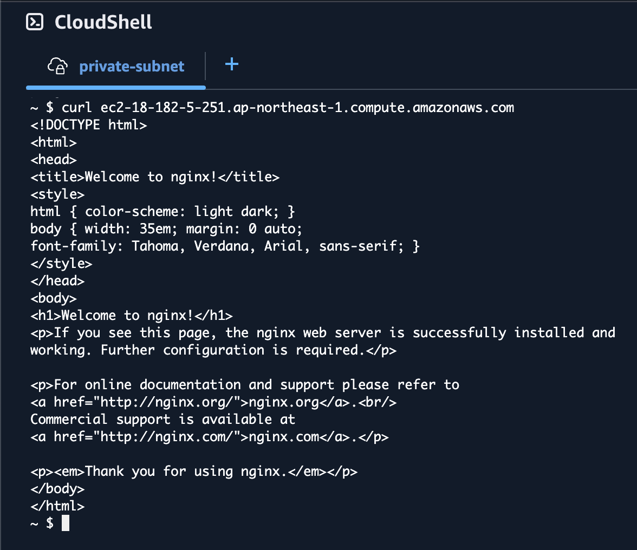
Task: Place cursor at the terminal prompt
Action: pos(64,523)
